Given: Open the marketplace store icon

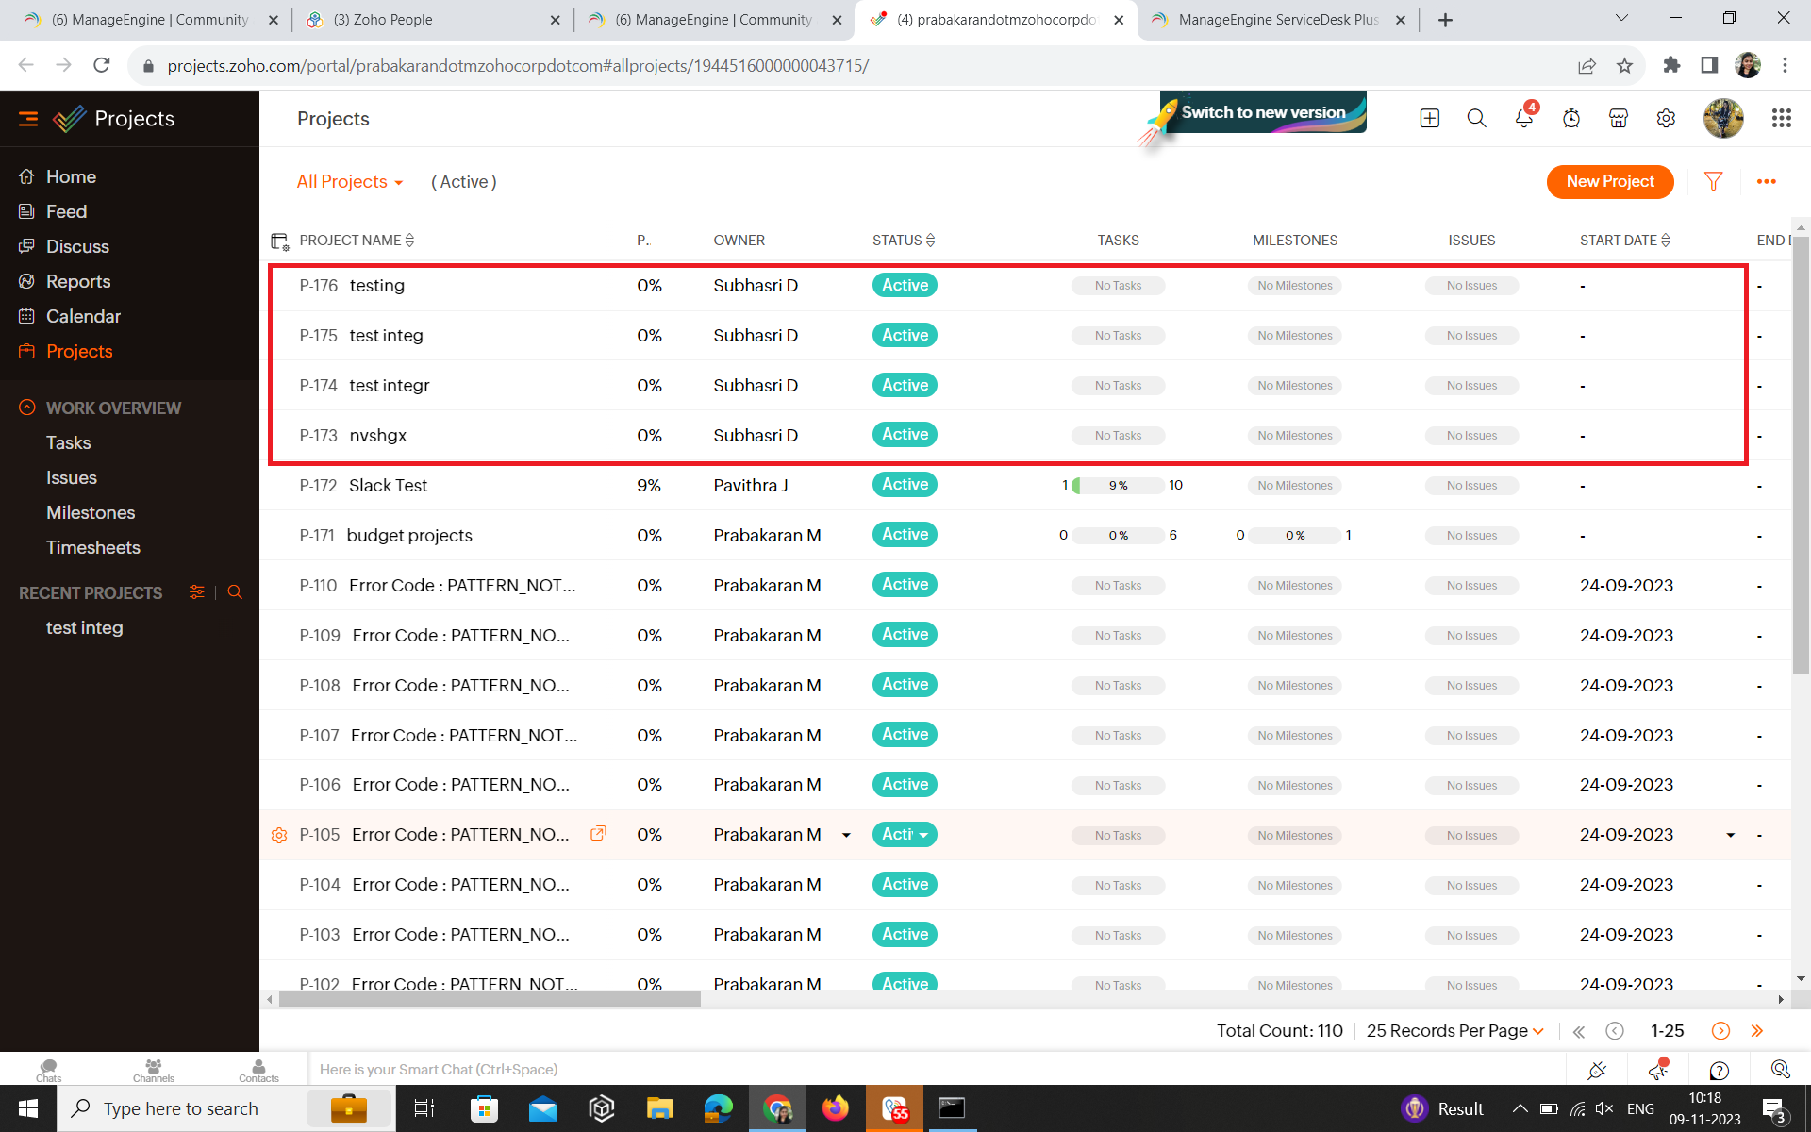Looking at the screenshot, I should pyautogui.click(x=1619, y=118).
